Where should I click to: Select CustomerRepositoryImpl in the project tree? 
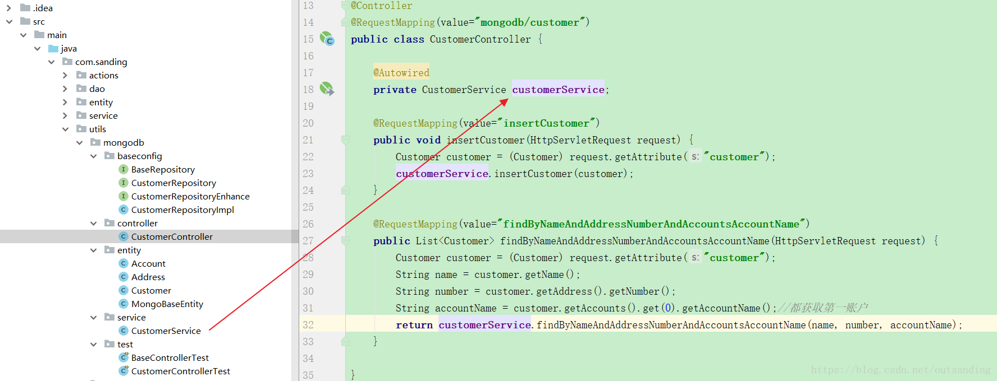(x=182, y=210)
